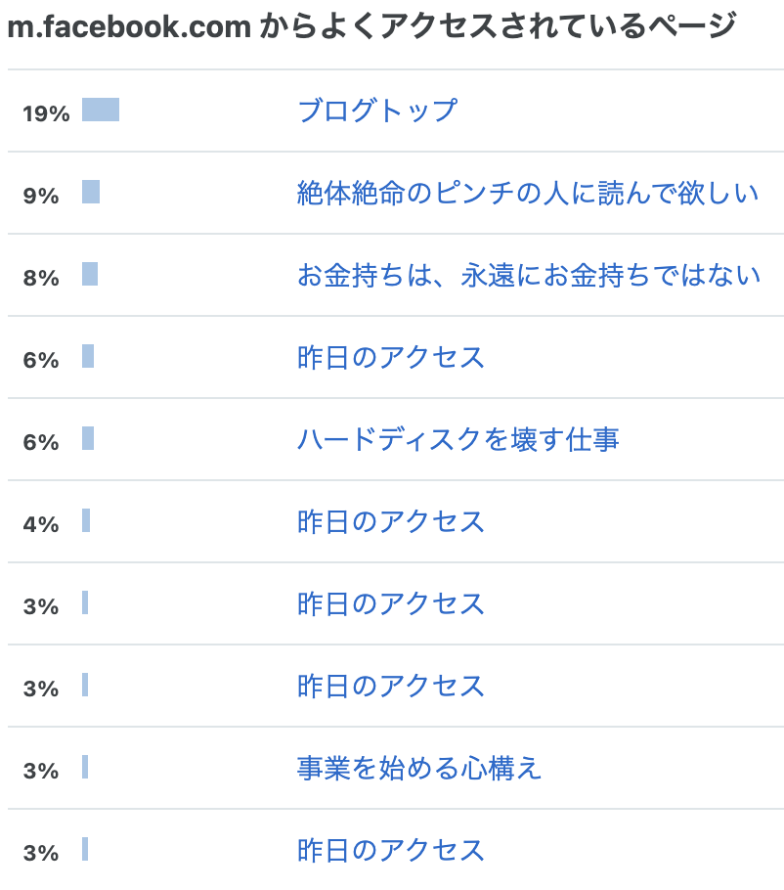The width and height of the screenshot is (784, 890).
Task: Click the blue bar in the 9% row
Action: (91, 192)
